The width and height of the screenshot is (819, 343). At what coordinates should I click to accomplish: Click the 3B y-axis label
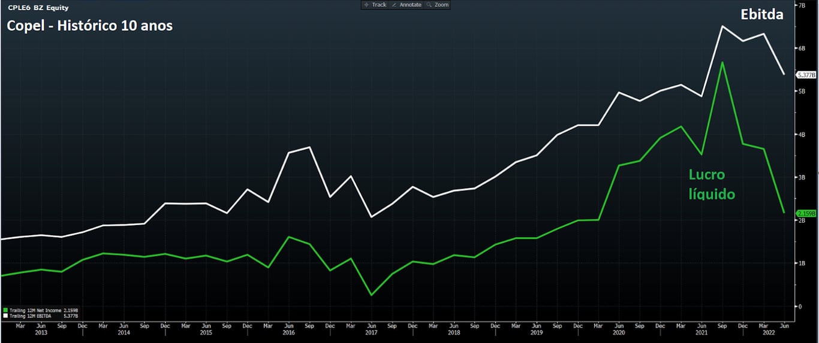800,177
